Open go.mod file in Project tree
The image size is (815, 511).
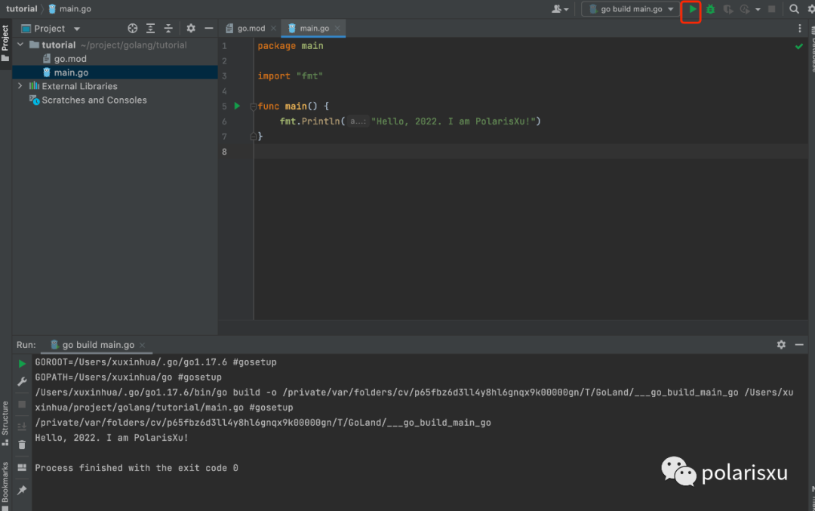[69, 59]
